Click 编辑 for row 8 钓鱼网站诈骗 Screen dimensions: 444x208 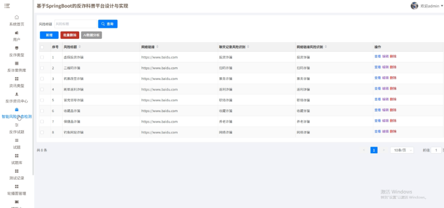[x=385, y=132]
